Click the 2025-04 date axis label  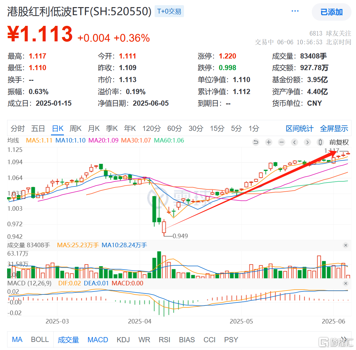point(140,321)
